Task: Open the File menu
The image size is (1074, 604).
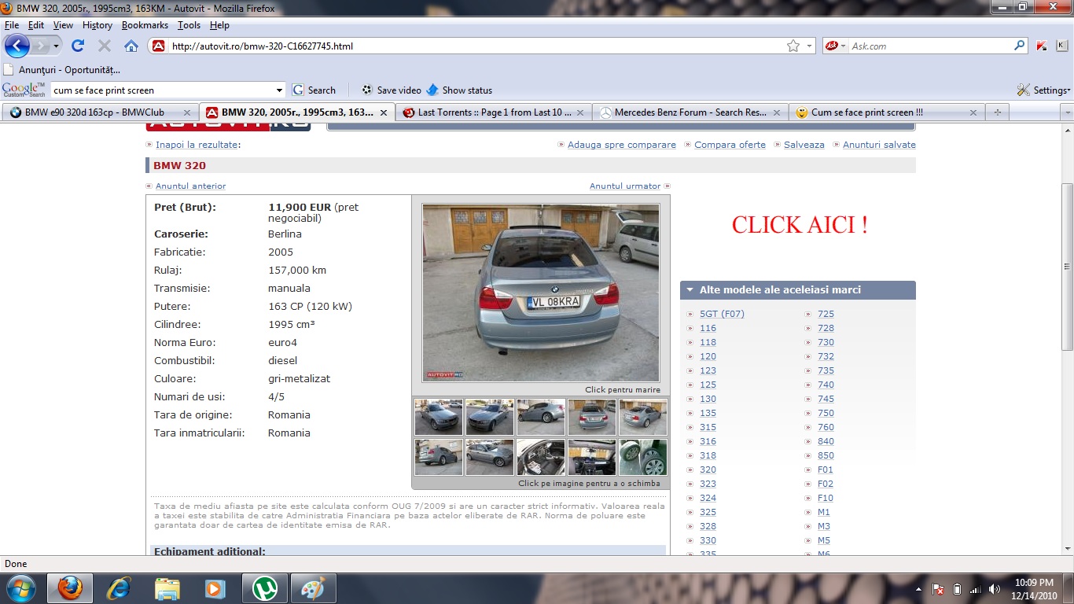Action: [x=11, y=25]
